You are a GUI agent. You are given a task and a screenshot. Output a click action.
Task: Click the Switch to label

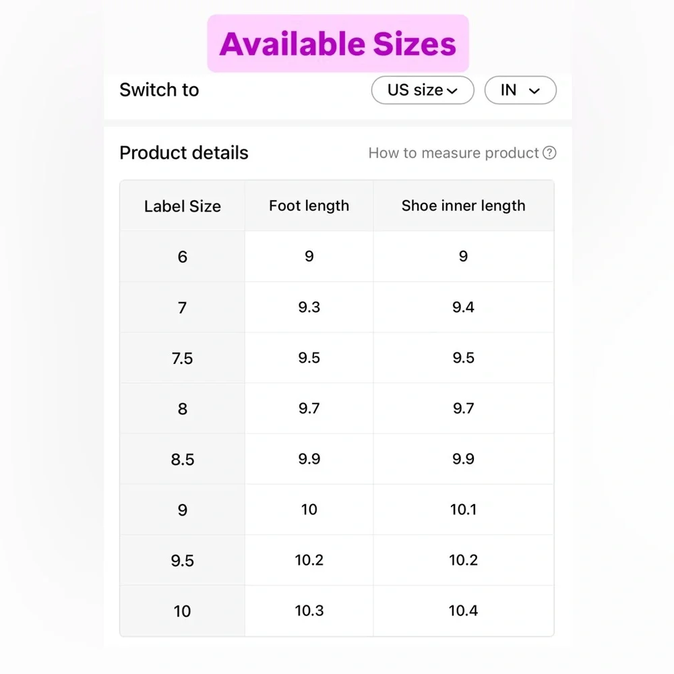[159, 90]
